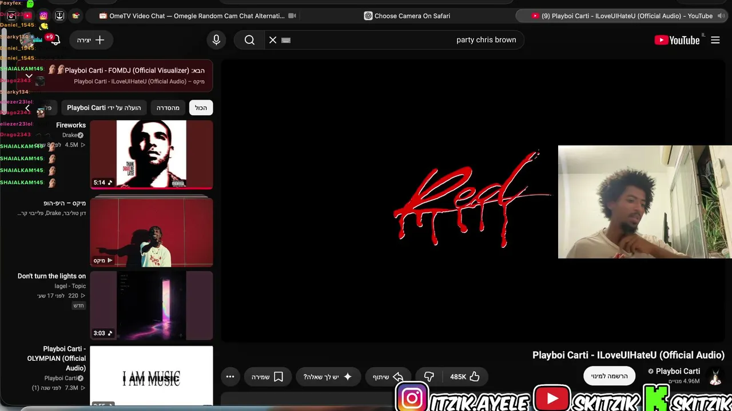Open the hip-hop mix thumbnail
The image size is (732, 411).
point(152,232)
